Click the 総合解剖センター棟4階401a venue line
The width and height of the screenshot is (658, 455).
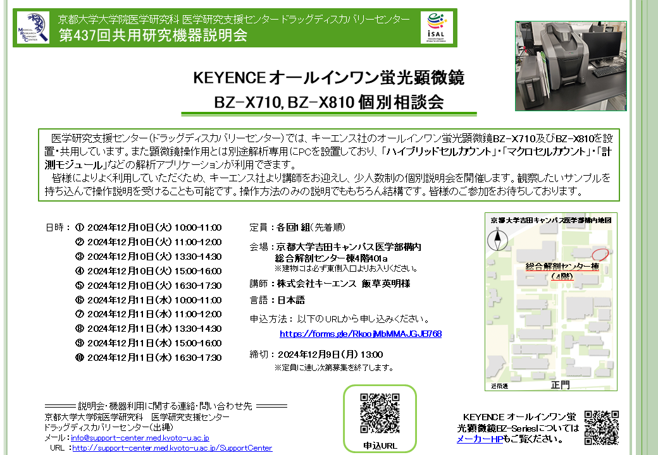click(x=331, y=258)
